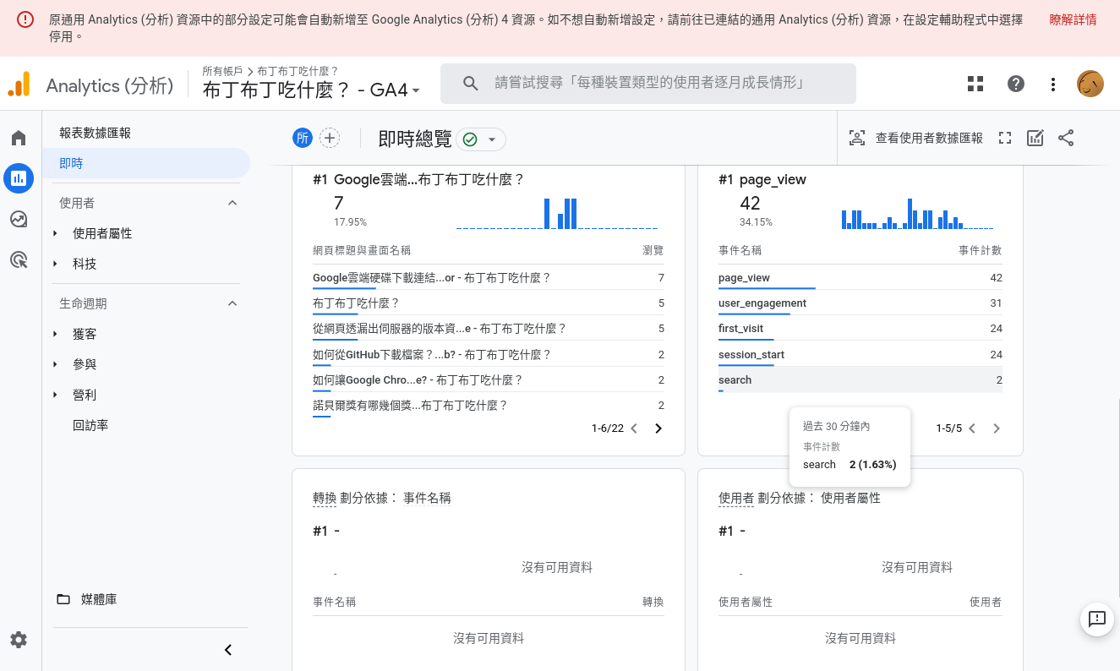1120x671 pixels.
Task: Select the page_view event row
Action: 860,278
